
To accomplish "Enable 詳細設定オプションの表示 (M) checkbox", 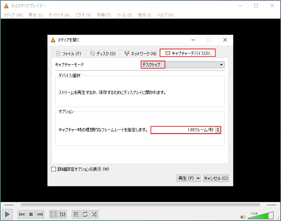I will (x=53, y=169).
